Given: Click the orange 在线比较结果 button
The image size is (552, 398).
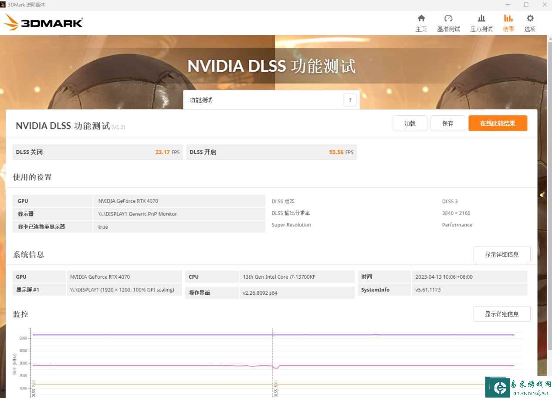Looking at the screenshot, I should click(x=498, y=123).
